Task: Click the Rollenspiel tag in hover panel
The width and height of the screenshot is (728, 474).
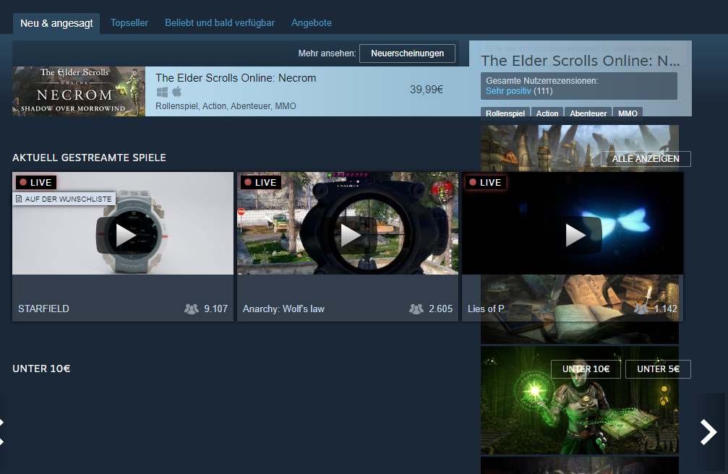Action: 505,113
